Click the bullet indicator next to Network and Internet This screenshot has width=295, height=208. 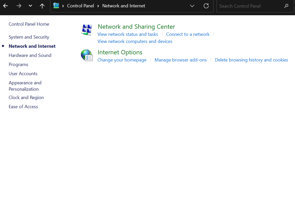pos(3,46)
